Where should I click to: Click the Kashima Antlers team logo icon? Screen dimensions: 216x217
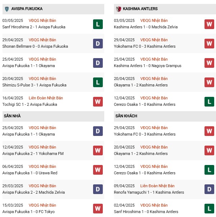click(119, 9)
